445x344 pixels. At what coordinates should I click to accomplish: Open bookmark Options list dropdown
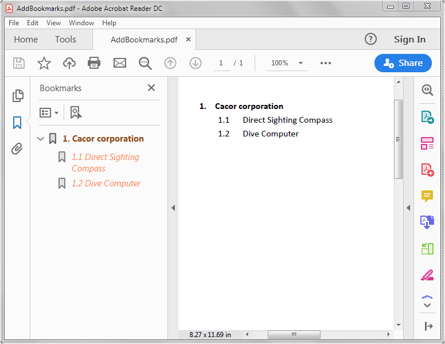[x=49, y=113]
